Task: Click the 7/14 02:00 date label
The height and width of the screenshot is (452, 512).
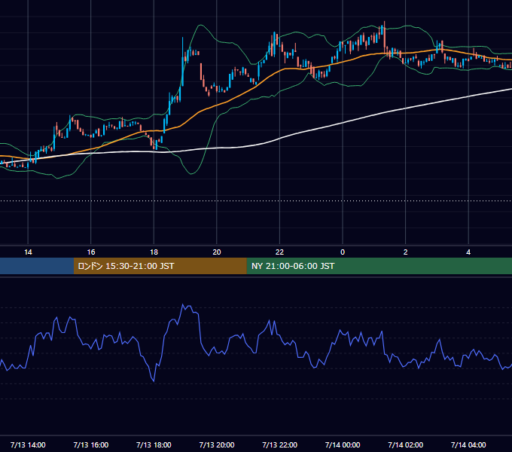Action: [406, 444]
